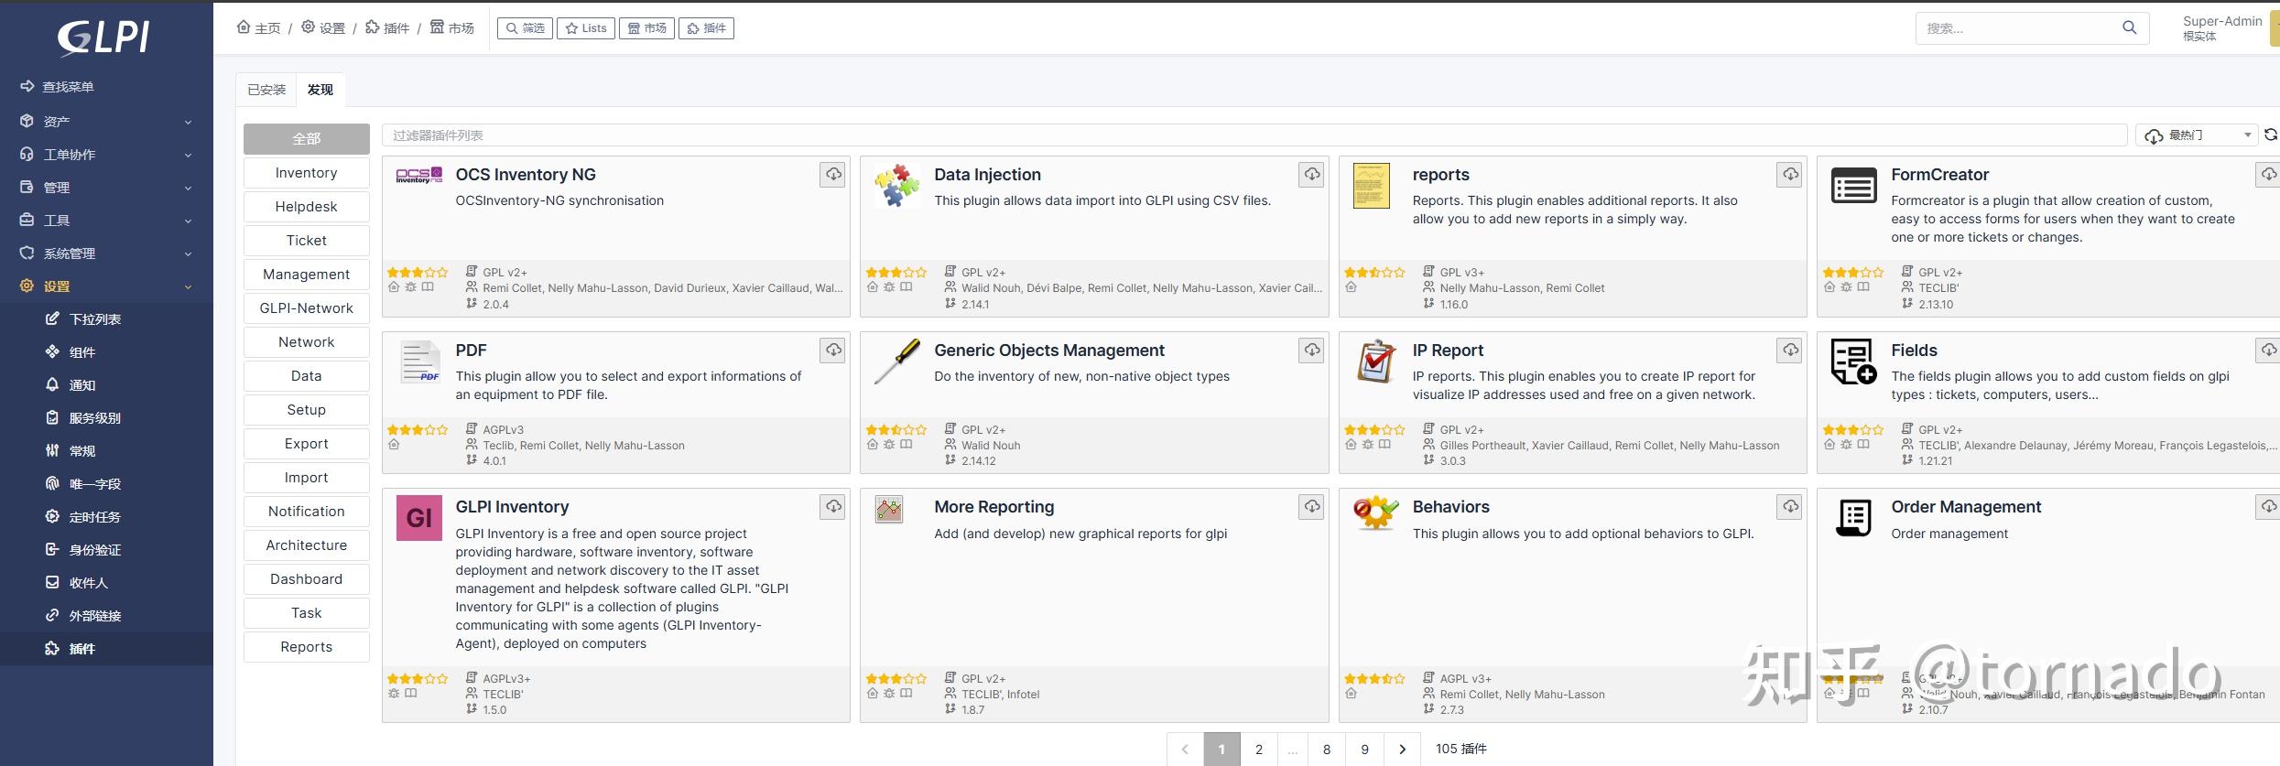The image size is (2280, 766).
Task: Open readme book icon of FormCreator plugin
Action: (x=1863, y=287)
